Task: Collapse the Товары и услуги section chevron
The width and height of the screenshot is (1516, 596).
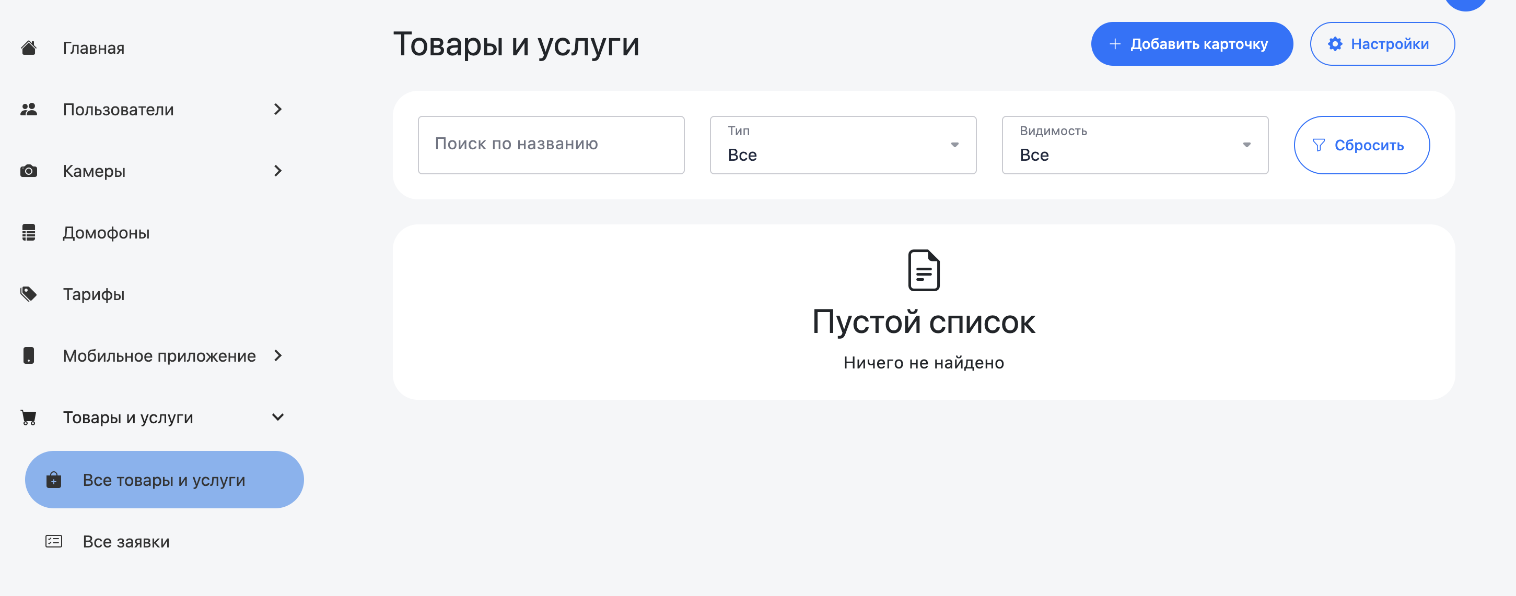Action: [278, 418]
